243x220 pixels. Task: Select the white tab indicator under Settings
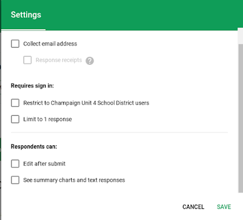(23, 30)
